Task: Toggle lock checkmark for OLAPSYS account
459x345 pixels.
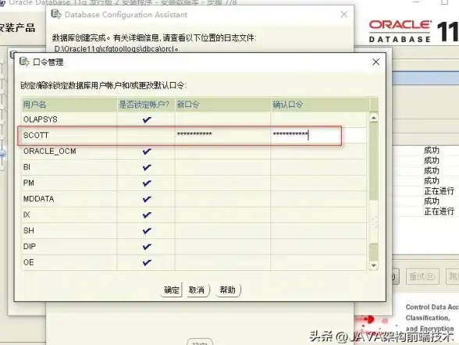Action: point(147,119)
